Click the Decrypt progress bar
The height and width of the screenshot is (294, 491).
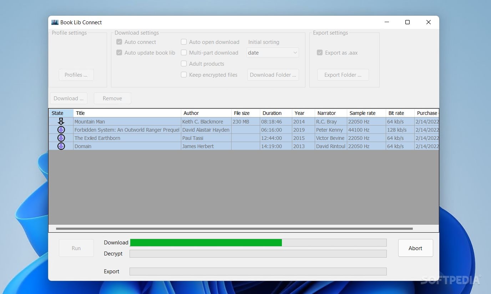tap(258, 254)
